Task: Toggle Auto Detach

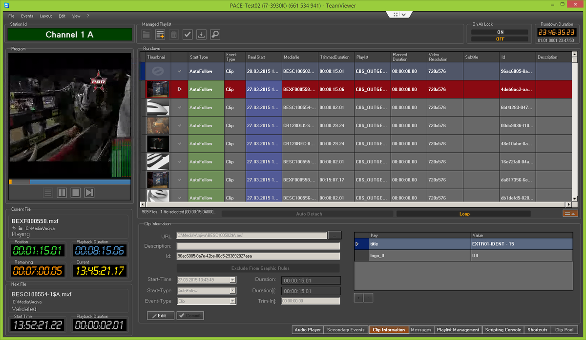Action: [309, 214]
